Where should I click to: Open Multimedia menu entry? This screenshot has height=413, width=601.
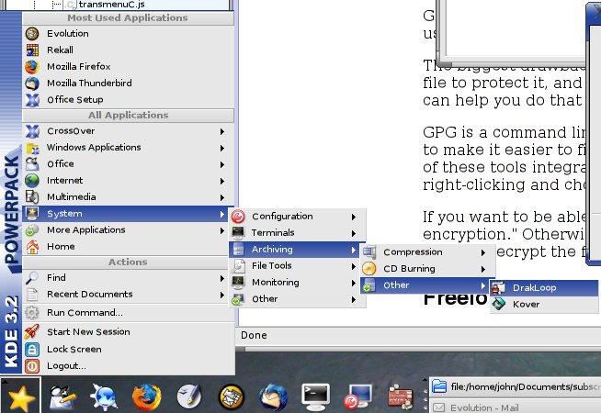pyautogui.click(x=128, y=197)
